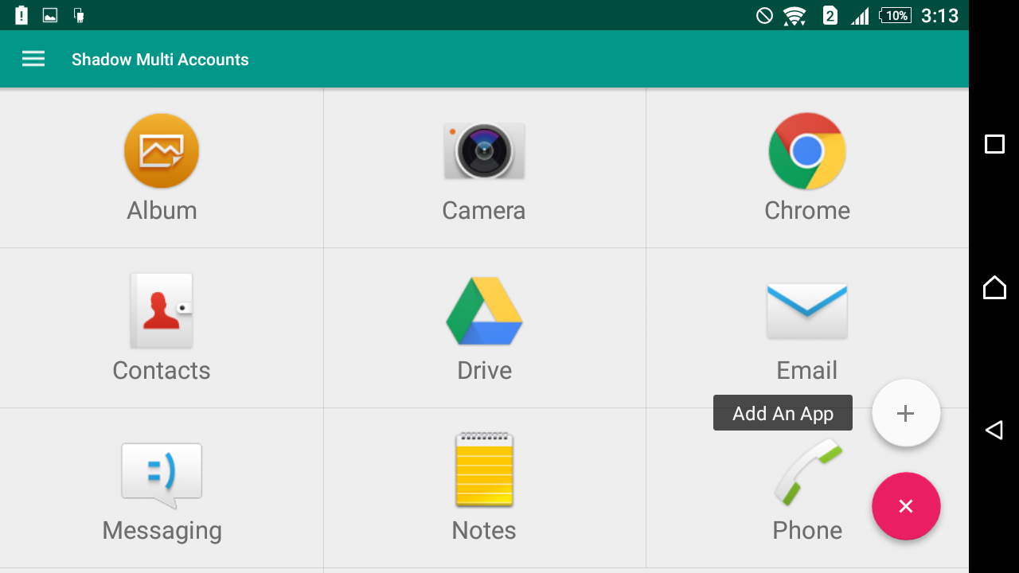Launch the Chrome browser icon
Screen dimensions: 1019x573
point(807,150)
